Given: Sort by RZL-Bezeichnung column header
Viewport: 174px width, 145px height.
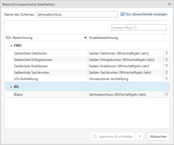Looking at the screenshot, I should pos(43,38).
